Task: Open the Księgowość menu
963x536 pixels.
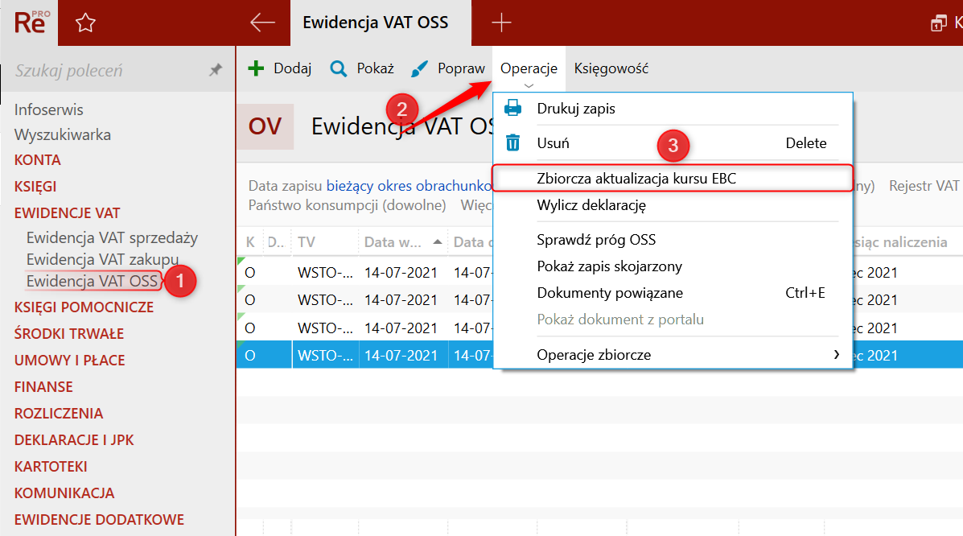Action: coord(611,68)
